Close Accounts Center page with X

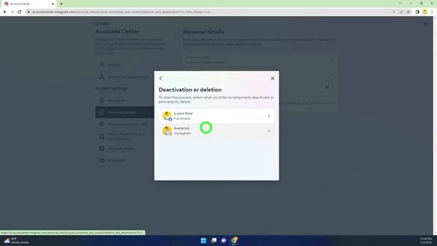pos(425,25)
